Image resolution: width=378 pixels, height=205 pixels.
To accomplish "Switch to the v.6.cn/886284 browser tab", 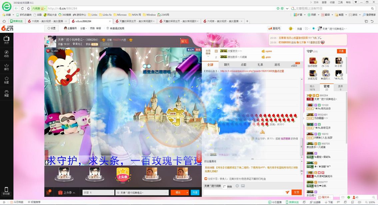I will point(91,21).
